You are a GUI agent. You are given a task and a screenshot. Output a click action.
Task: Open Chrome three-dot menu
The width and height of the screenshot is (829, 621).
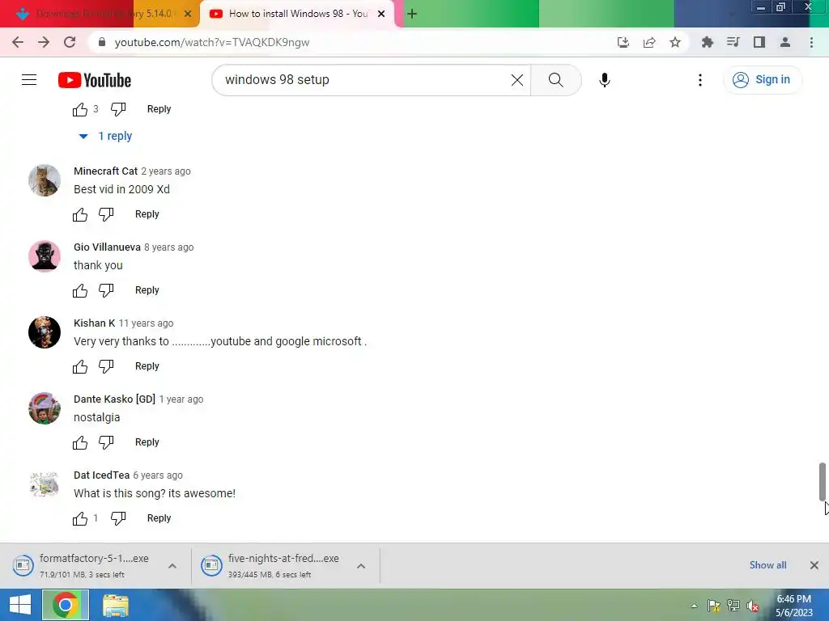pyautogui.click(x=811, y=42)
